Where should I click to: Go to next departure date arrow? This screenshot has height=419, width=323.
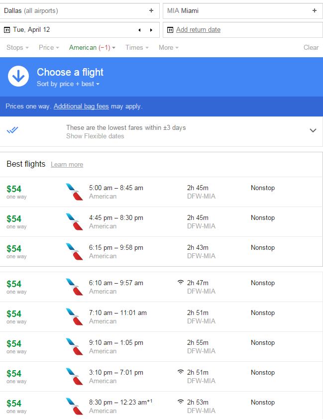click(x=151, y=30)
